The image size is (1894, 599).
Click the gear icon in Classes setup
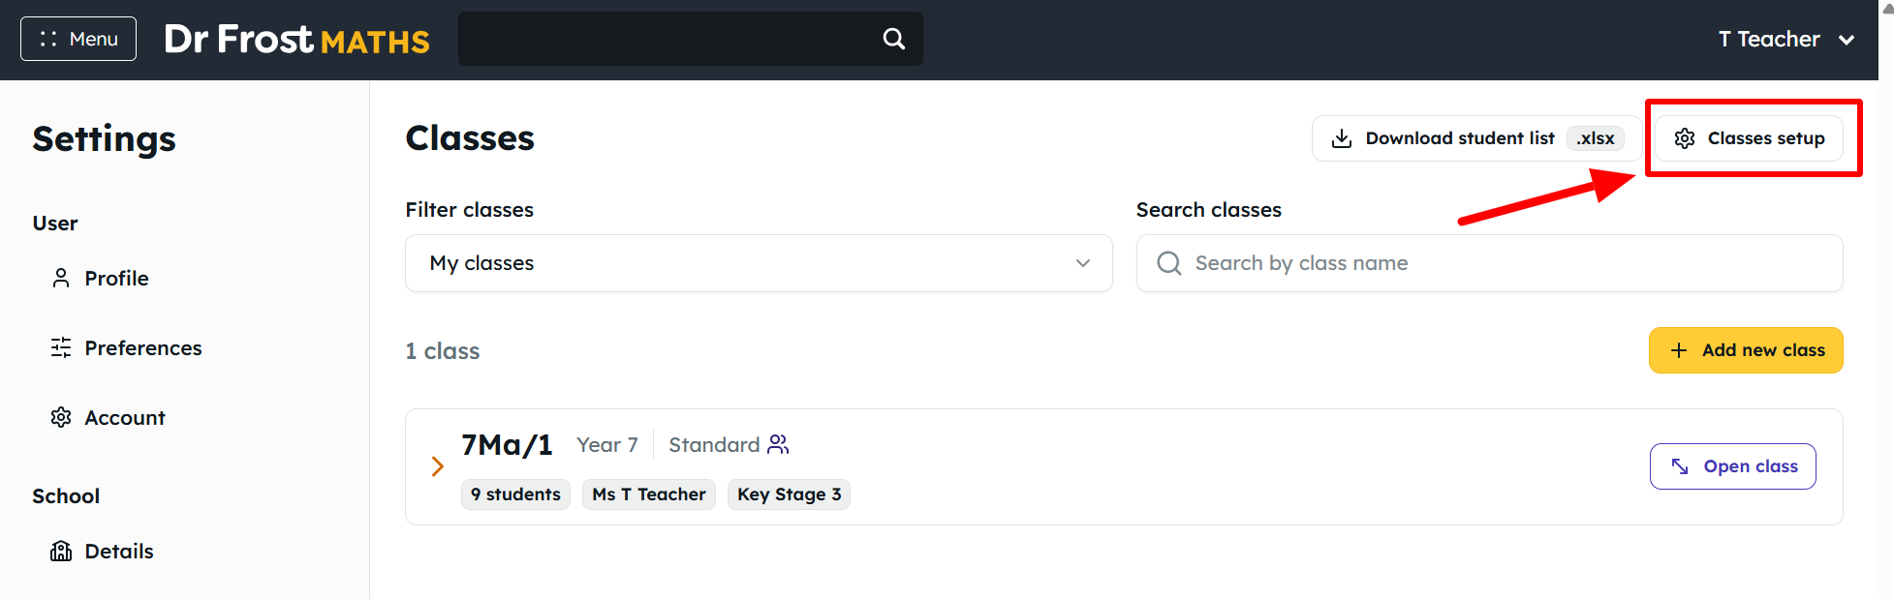[x=1685, y=138]
